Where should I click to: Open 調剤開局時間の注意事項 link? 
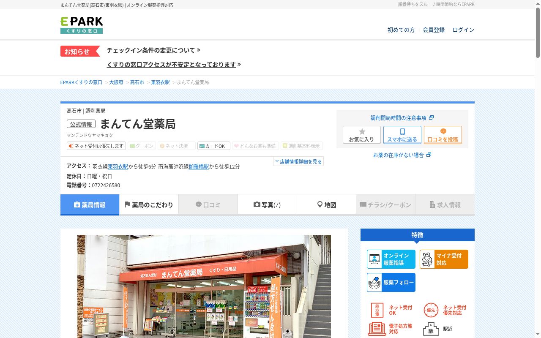(402, 118)
